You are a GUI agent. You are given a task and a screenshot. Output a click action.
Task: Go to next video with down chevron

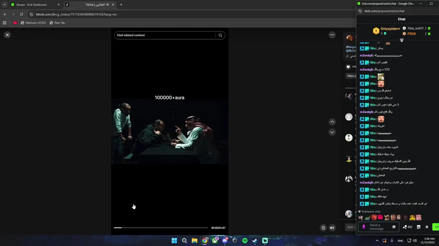[332, 132]
